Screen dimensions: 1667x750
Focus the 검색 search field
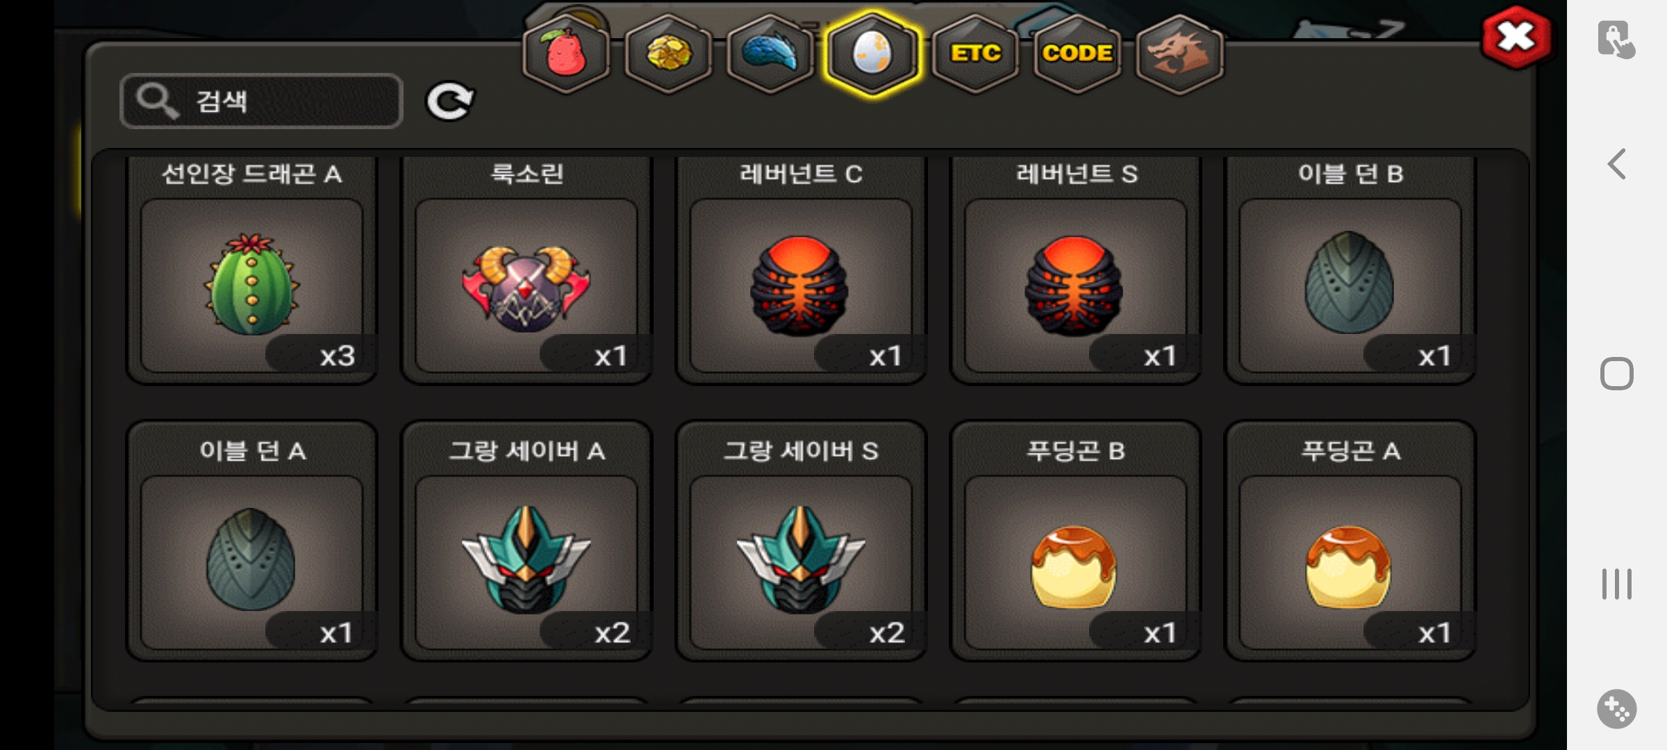pyautogui.click(x=261, y=101)
